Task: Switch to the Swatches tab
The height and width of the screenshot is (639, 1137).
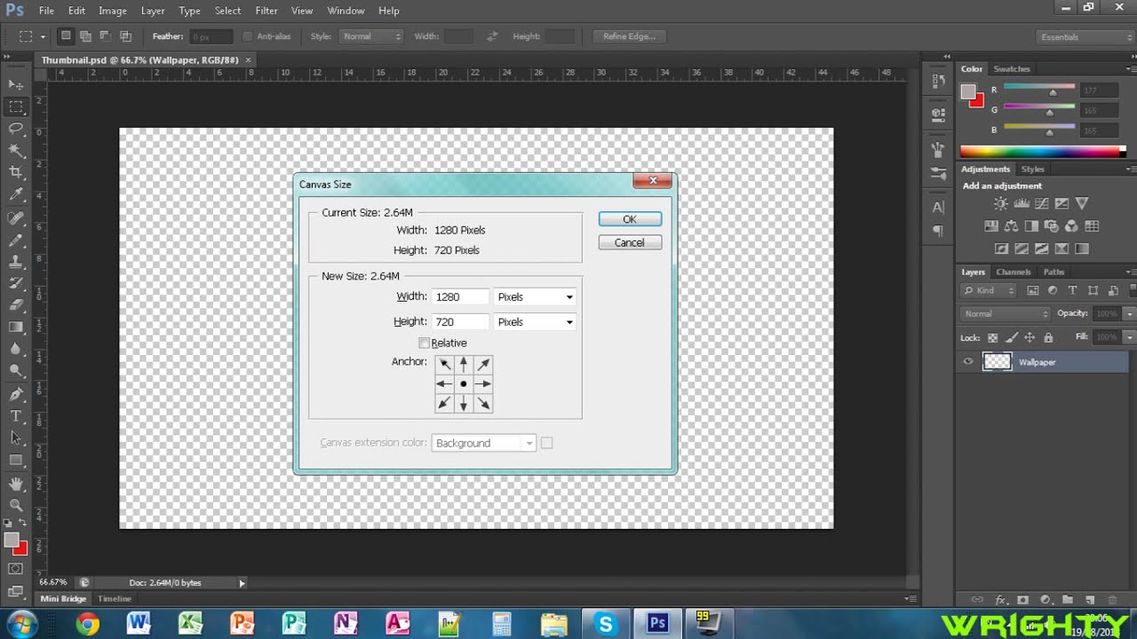Action: pos(1012,69)
